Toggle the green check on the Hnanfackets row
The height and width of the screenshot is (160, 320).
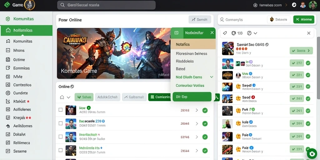coord(205,137)
